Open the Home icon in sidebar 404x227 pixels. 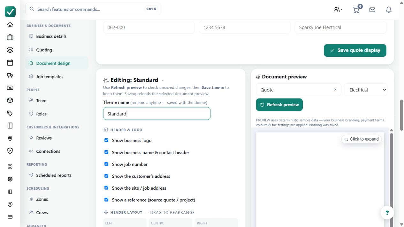tap(10, 25)
